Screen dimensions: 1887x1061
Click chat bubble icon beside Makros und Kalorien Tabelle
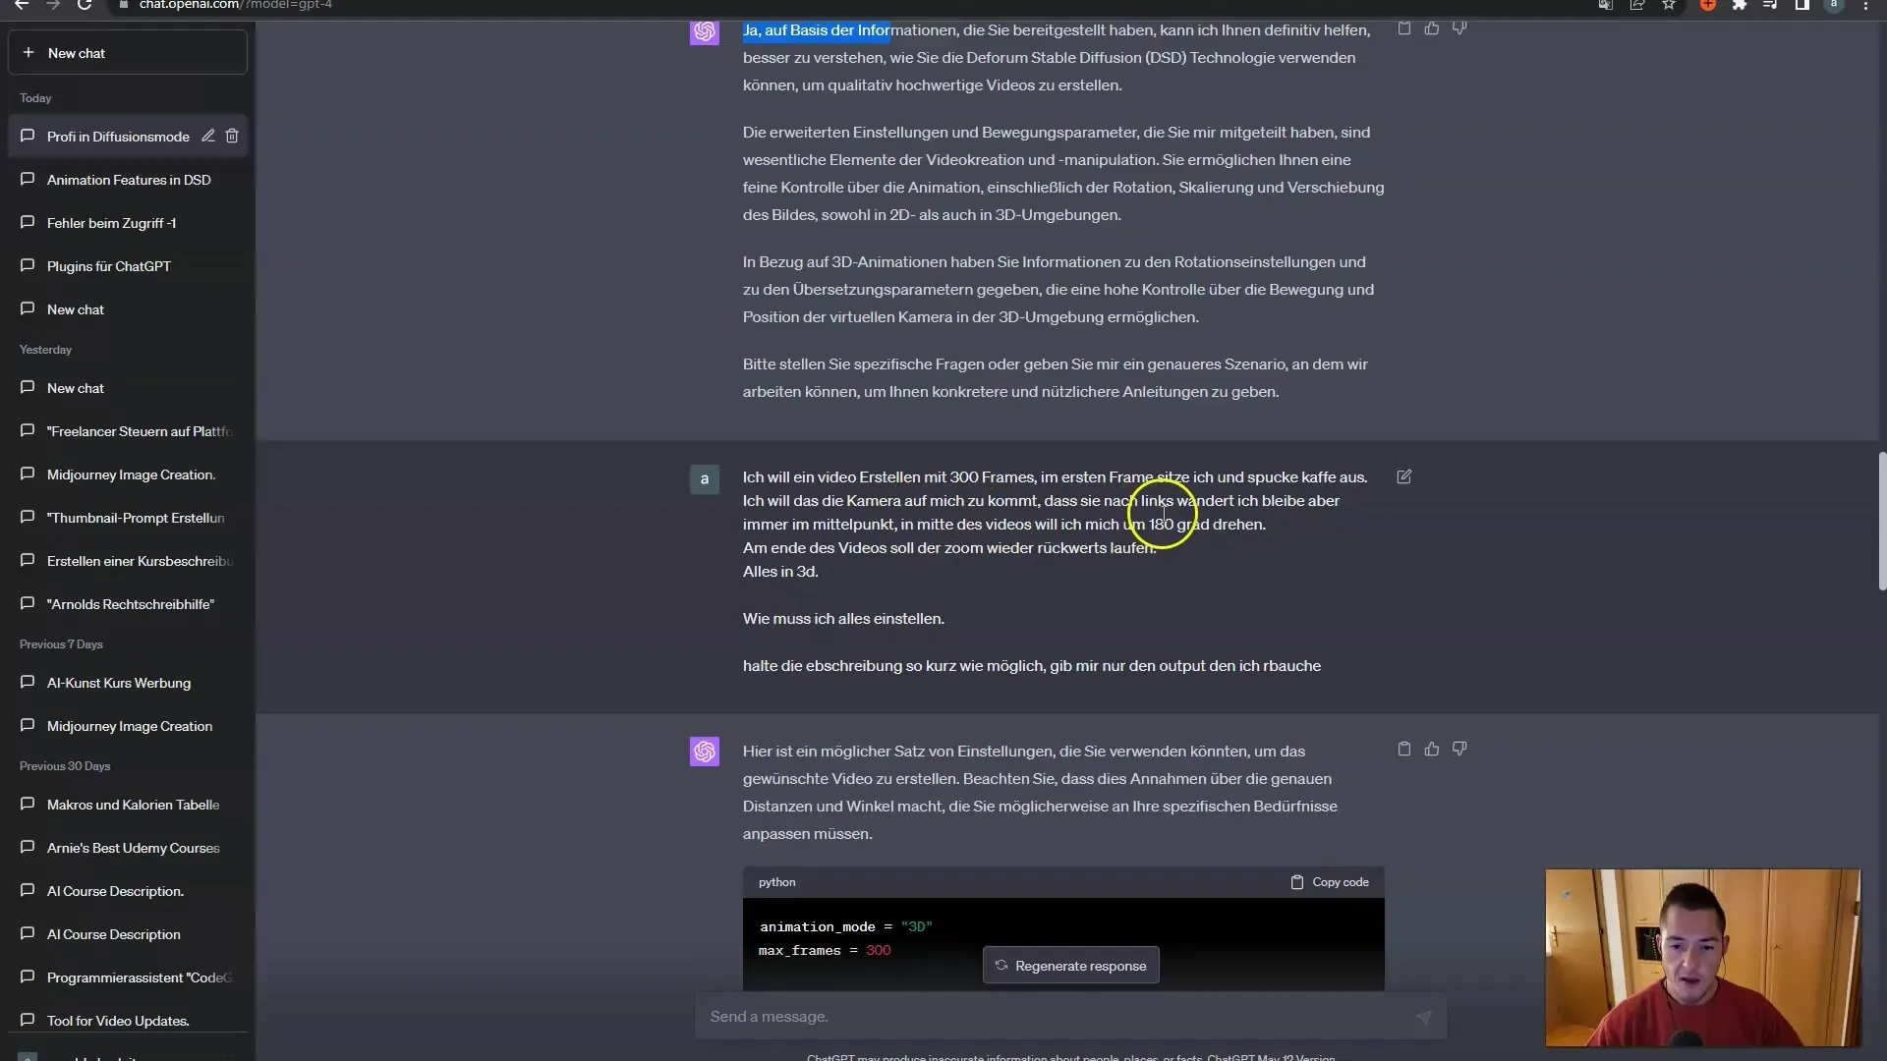[28, 805]
